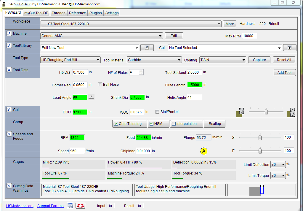Click the speed S slider handle
Viewport: 303px width, 211px height.
click(x=260, y=137)
